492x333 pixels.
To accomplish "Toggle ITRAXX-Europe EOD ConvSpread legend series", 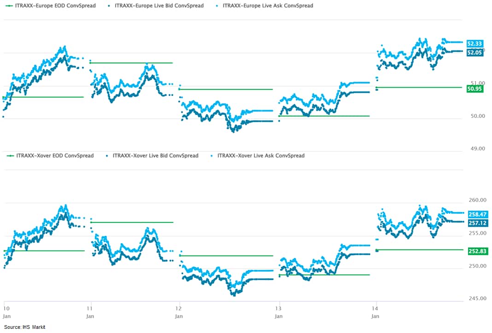I will 53,6.
